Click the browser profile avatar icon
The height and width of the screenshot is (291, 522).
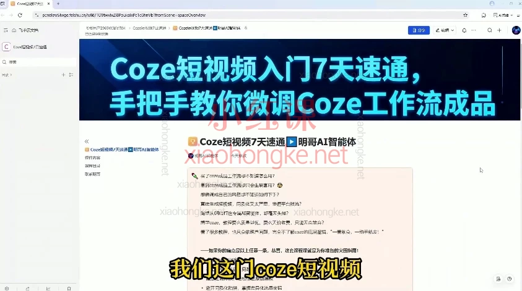coord(492,3)
